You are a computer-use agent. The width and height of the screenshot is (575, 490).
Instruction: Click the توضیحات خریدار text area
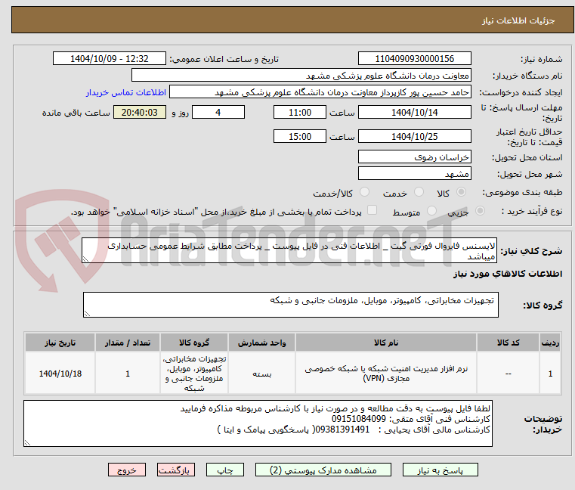tap(258, 423)
